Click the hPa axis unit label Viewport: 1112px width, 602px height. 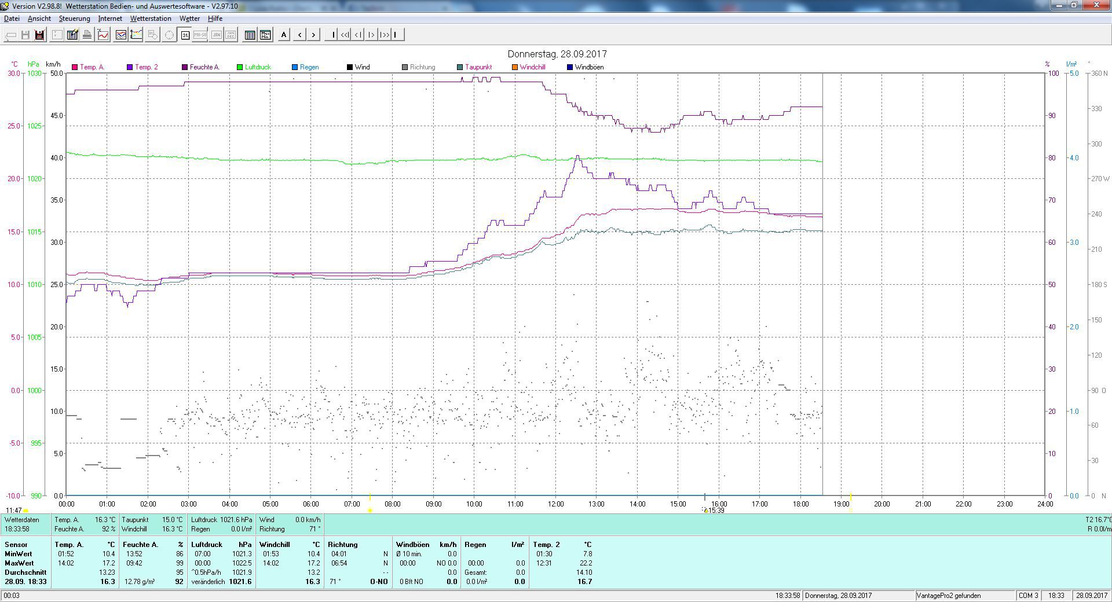pyautogui.click(x=34, y=64)
